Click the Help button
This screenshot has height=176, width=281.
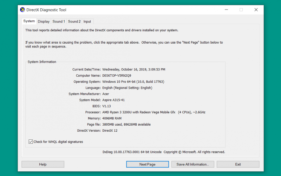coord(43,164)
